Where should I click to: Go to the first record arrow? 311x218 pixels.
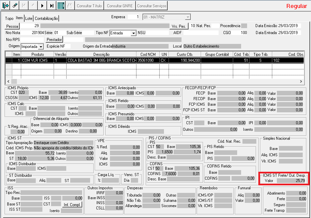click(24, 5)
